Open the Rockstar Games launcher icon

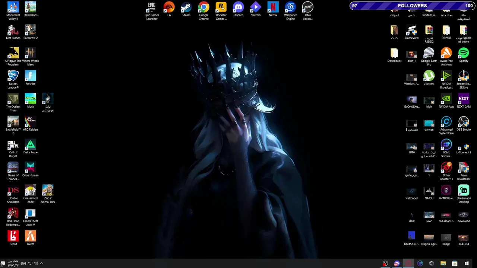(221, 11)
